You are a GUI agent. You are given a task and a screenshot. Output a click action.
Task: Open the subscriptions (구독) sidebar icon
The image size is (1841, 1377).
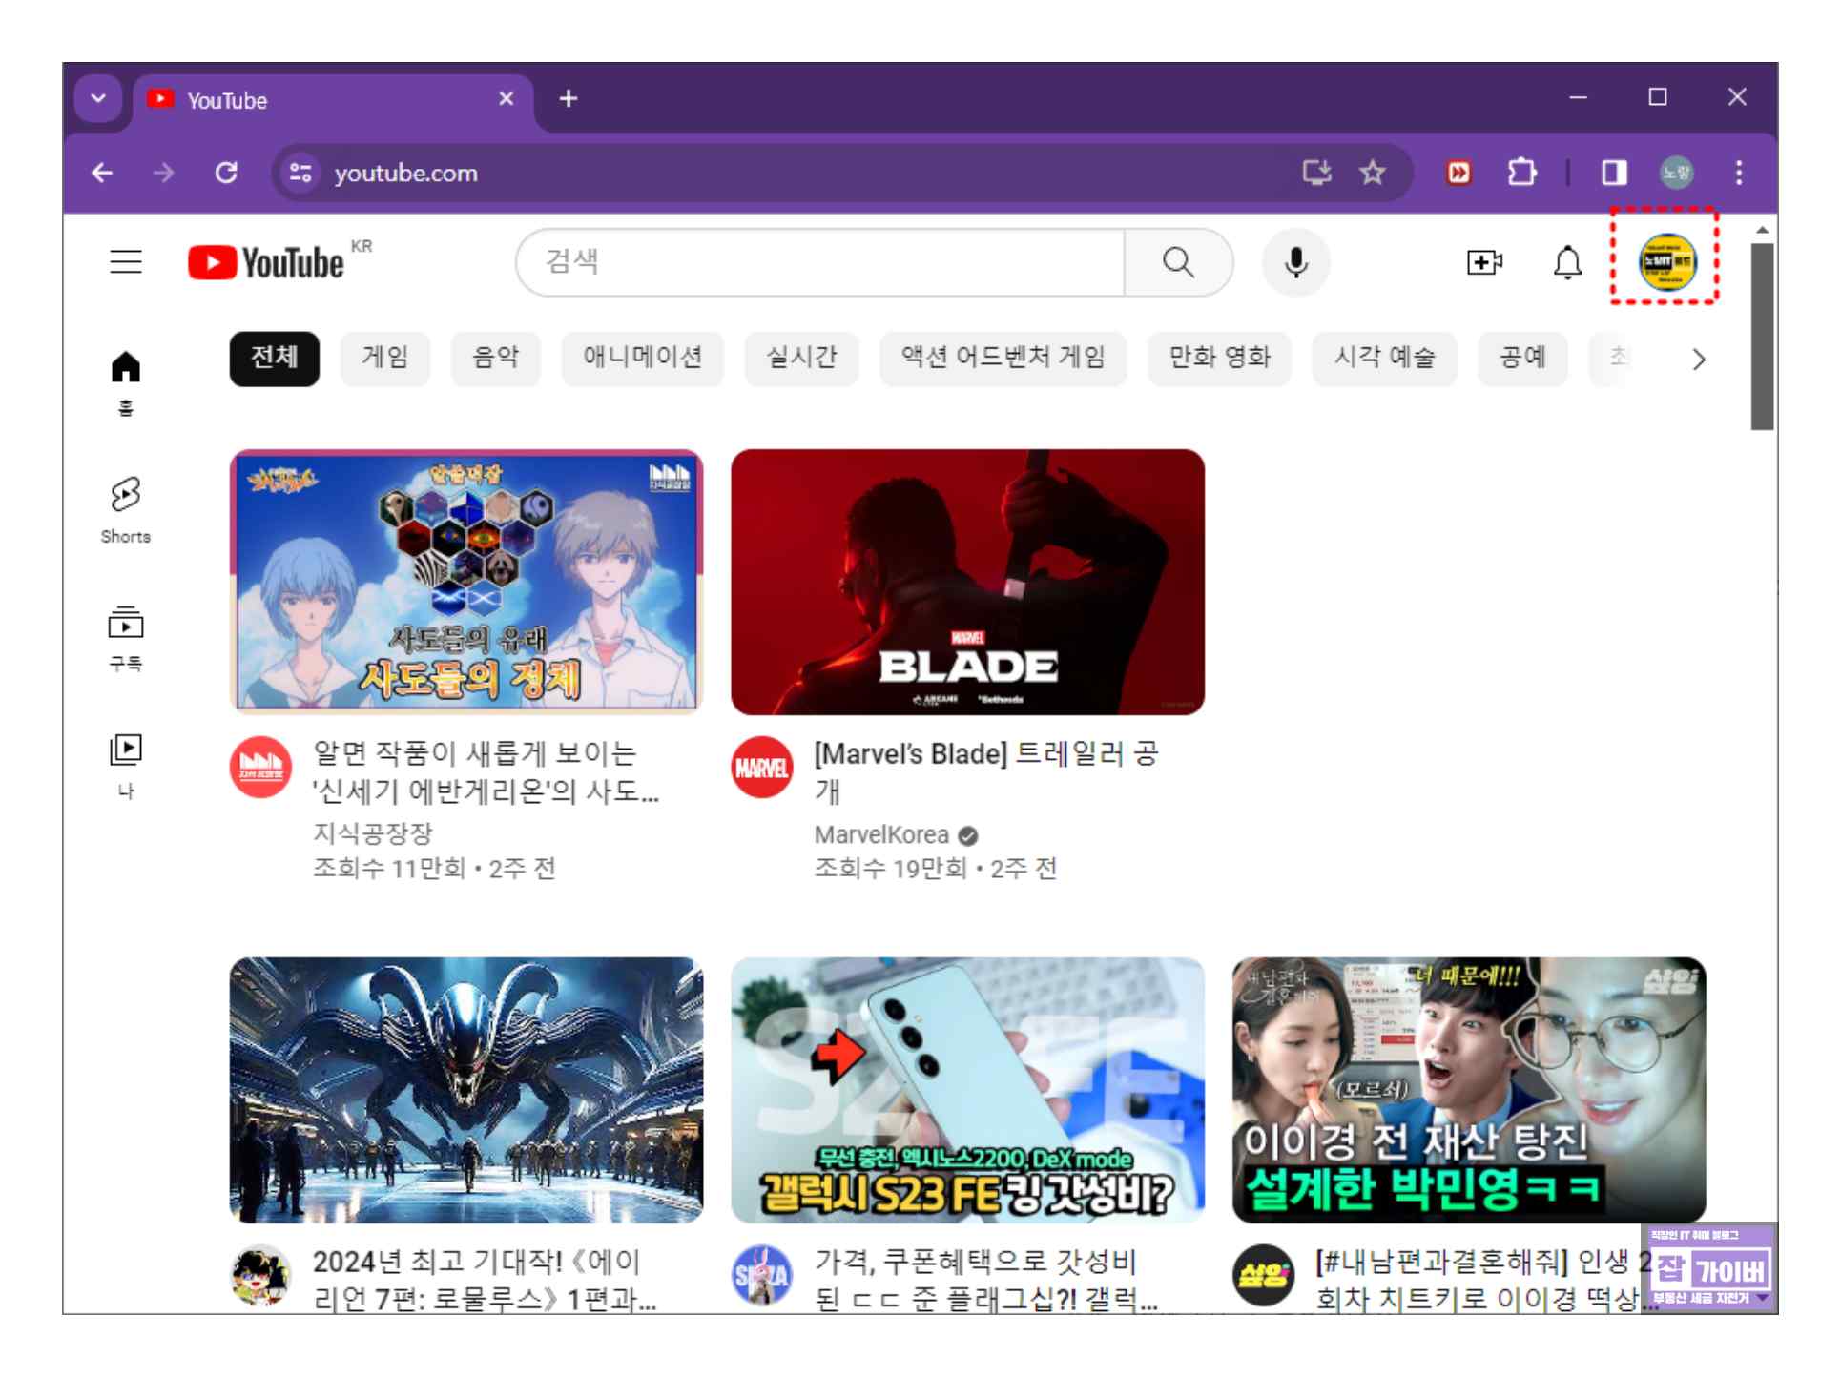126,637
